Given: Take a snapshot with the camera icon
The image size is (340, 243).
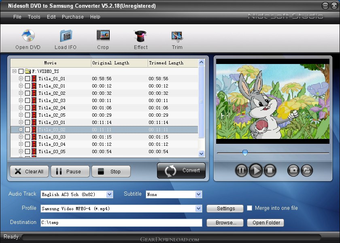Looking at the screenshot, I should pyautogui.click(x=293, y=171).
